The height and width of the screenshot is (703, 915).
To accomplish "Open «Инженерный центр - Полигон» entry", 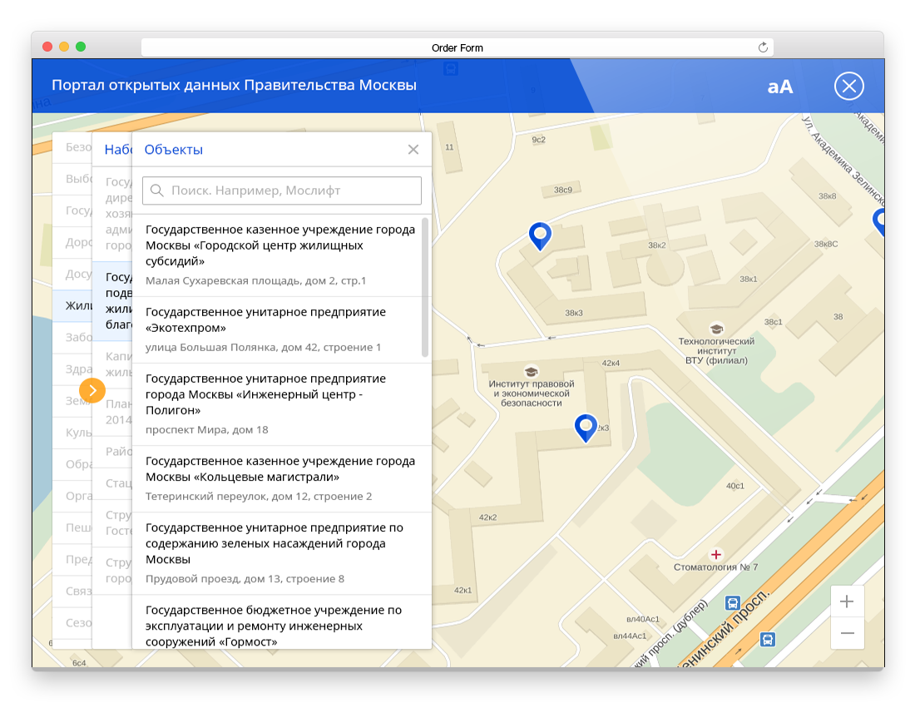I will [280, 404].
